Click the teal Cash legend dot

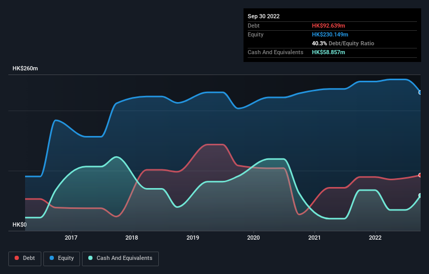[90, 258]
